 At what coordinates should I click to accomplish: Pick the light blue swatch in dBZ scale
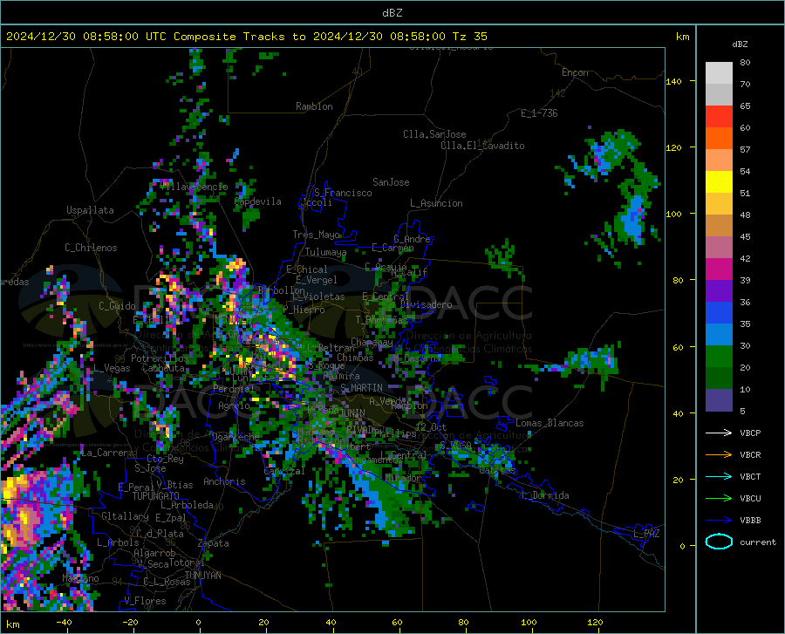pyautogui.click(x=719, y=335)
